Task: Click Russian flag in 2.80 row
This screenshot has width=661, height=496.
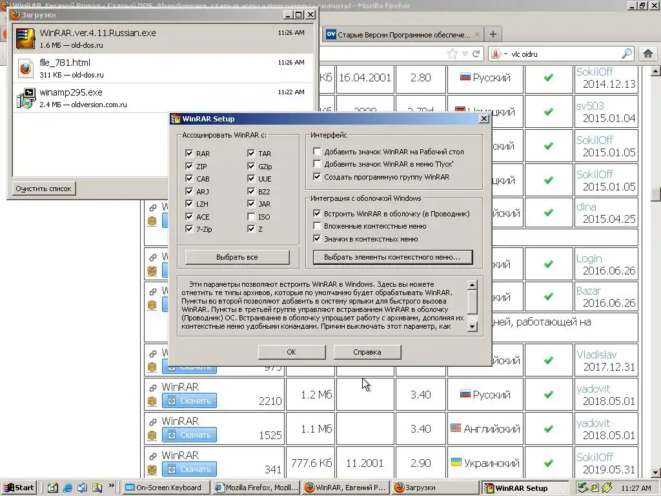Action: click(x=465, y=77)
